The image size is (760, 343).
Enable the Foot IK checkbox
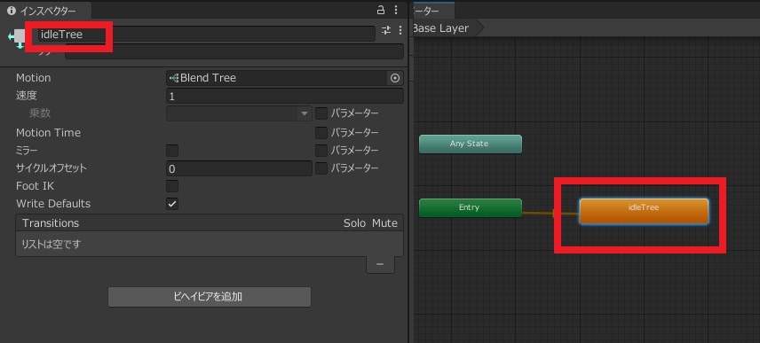point(172,186)
